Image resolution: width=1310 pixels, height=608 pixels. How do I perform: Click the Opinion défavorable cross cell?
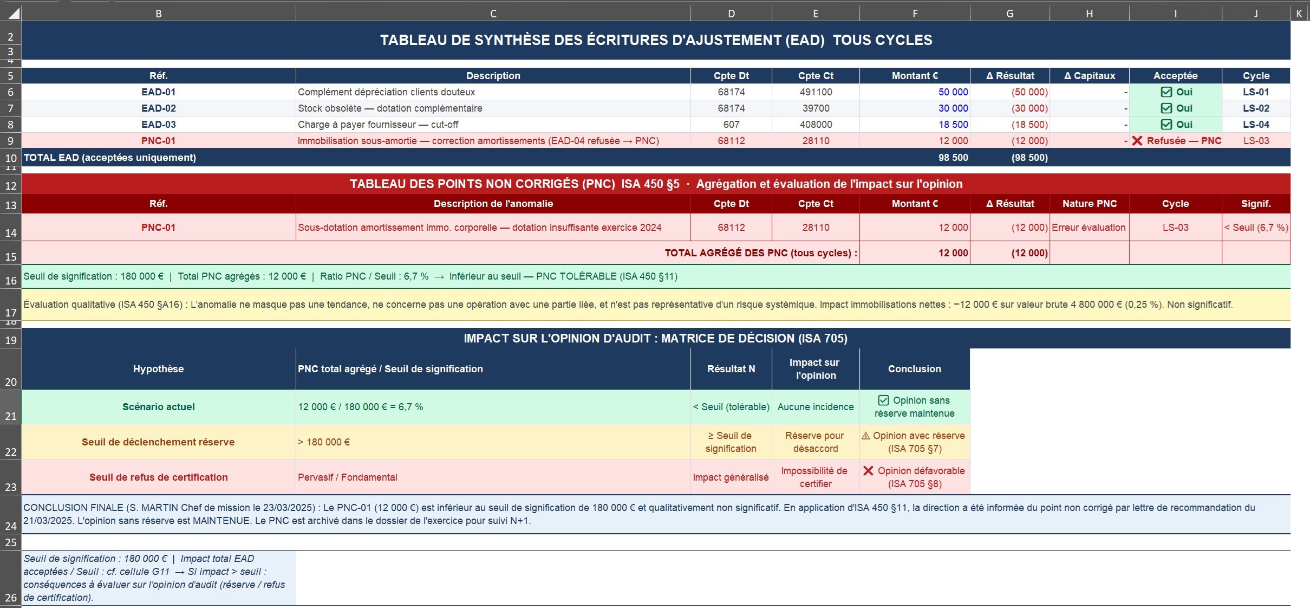click(x=915, y=477)
